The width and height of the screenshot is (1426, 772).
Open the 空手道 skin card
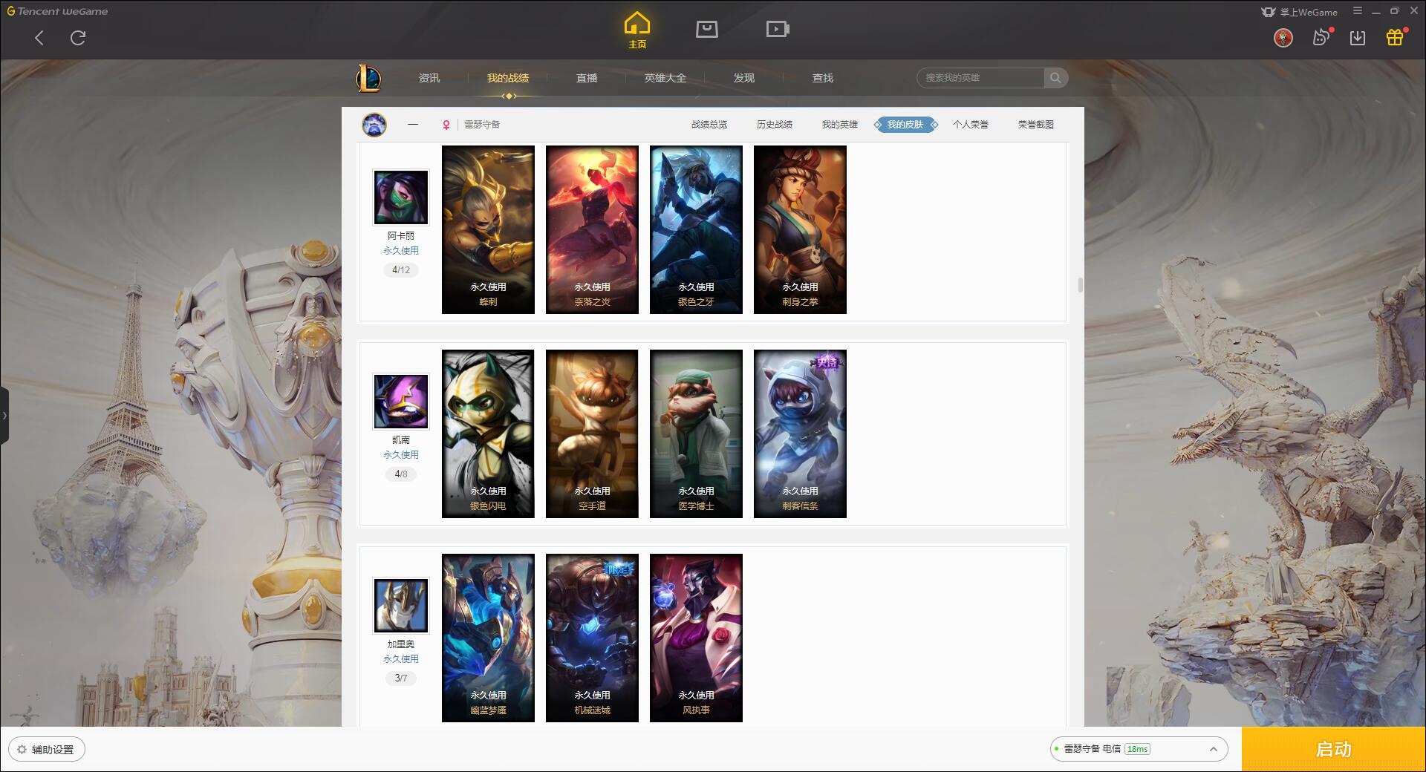click(x=592, y=434)
